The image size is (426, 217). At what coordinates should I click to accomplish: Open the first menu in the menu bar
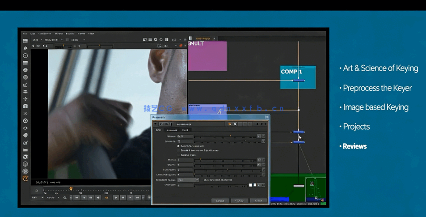point(25,34)
